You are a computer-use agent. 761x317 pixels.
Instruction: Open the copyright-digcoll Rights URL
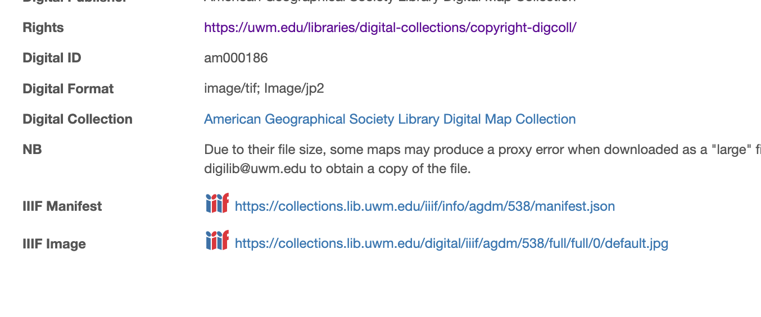390,28
